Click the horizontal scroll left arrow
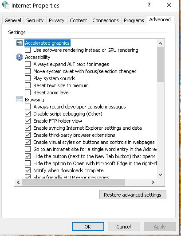 point(18,182)
